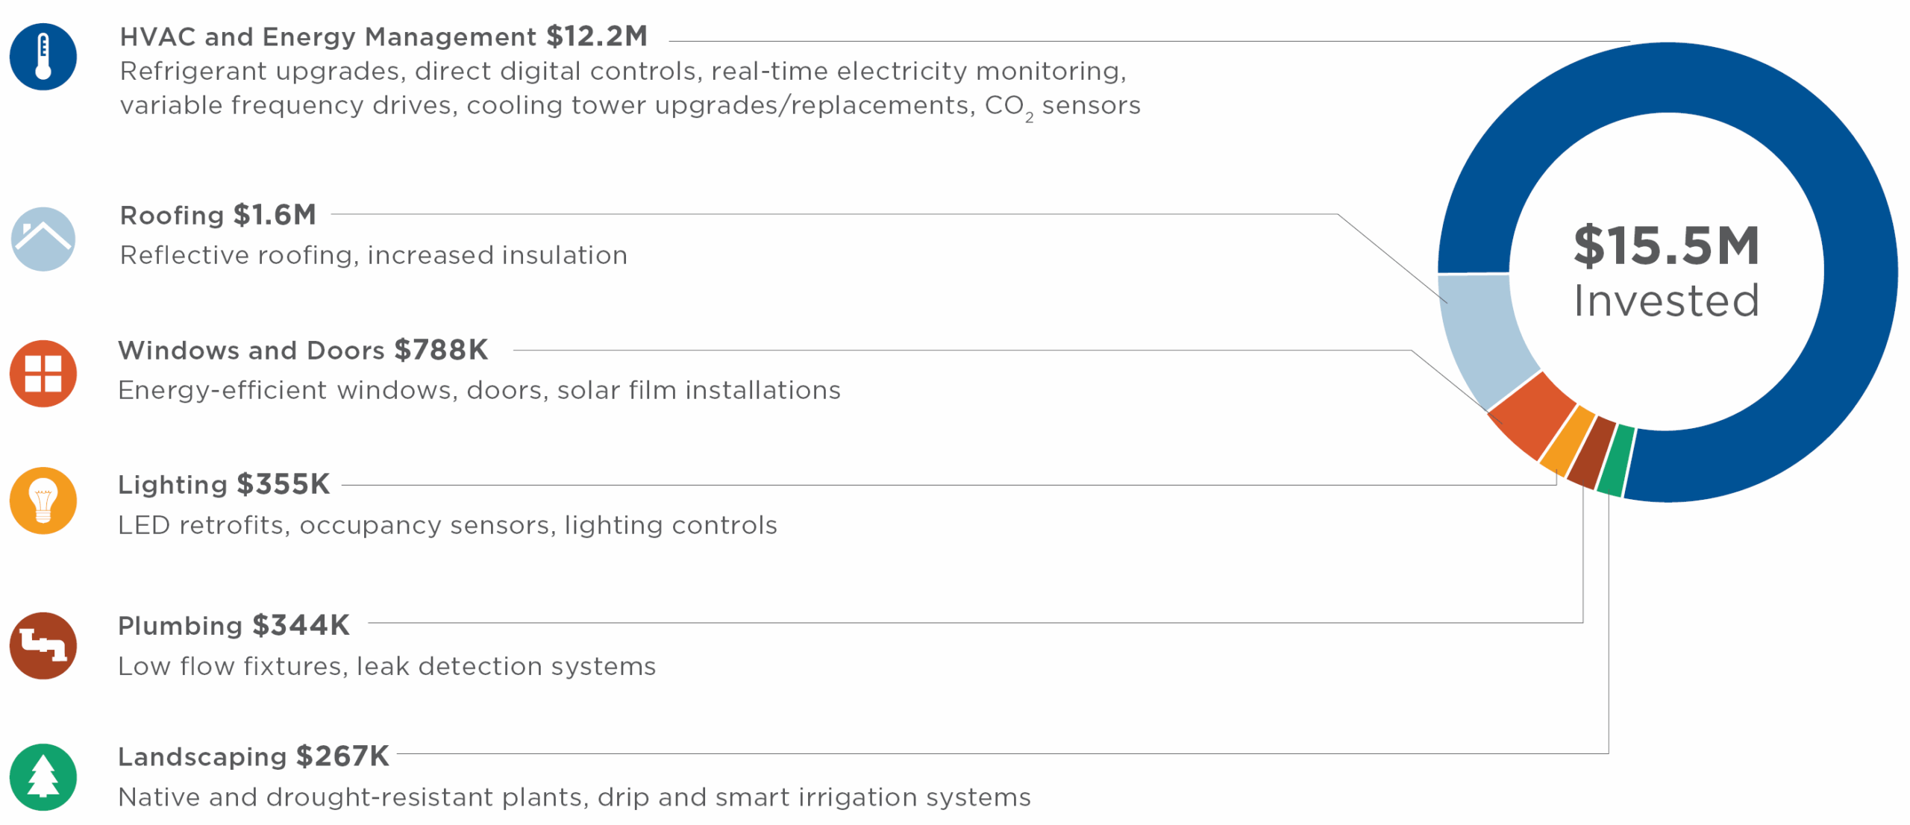Click the $15.5M Invested center total
This screenshot has height=825, width=1910.
tap(1667, 272)
